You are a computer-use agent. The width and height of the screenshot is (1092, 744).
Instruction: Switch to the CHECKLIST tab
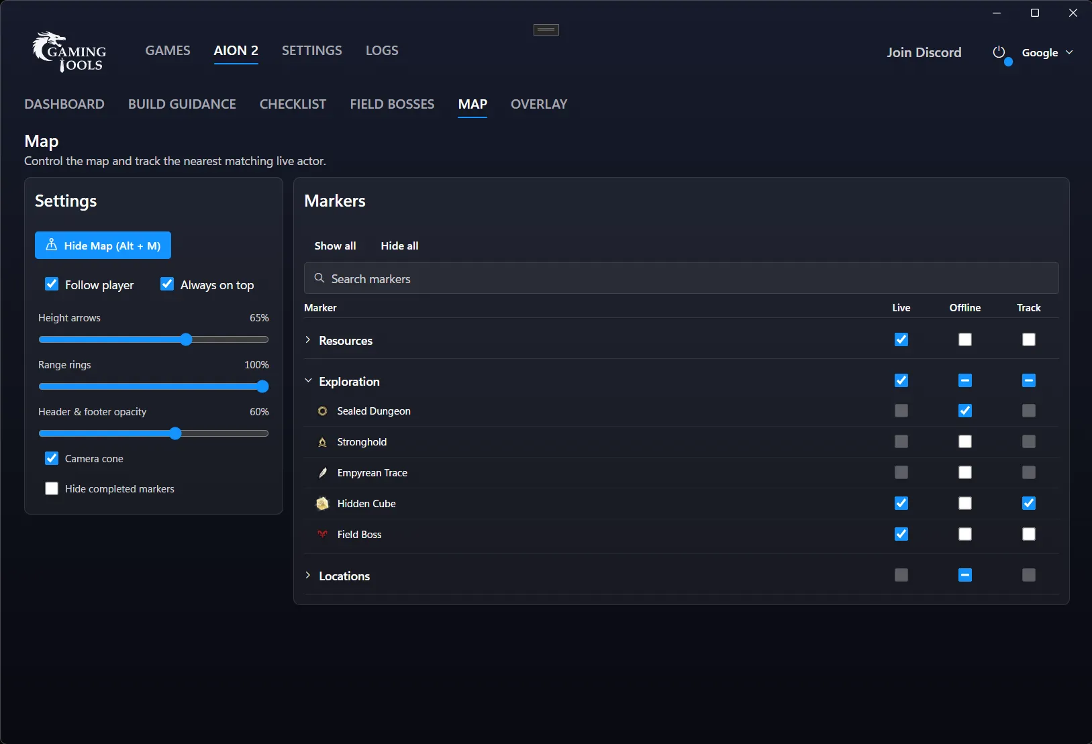(x=293, y=104)
